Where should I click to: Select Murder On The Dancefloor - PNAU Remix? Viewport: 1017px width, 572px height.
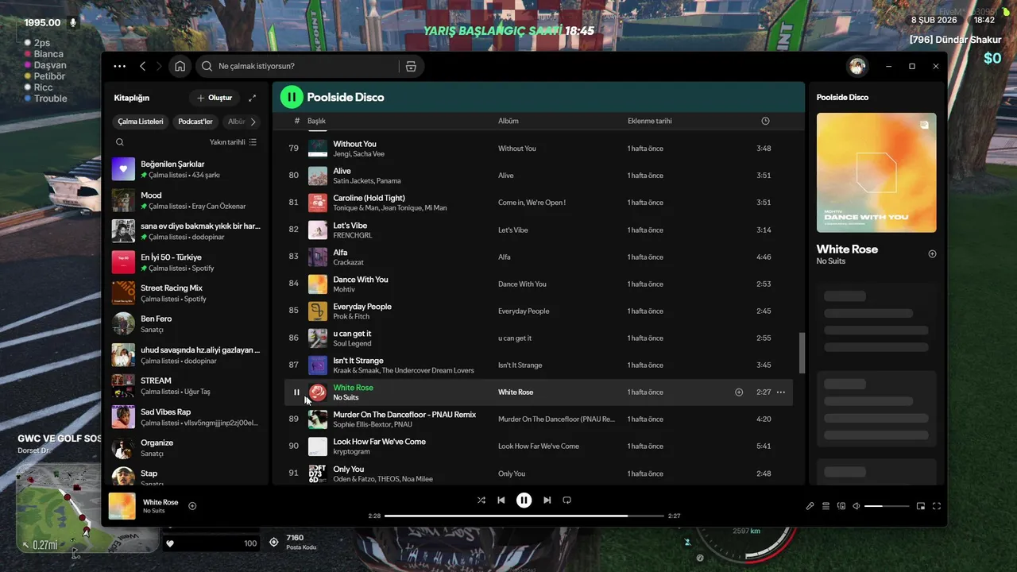tap(404, 415)
